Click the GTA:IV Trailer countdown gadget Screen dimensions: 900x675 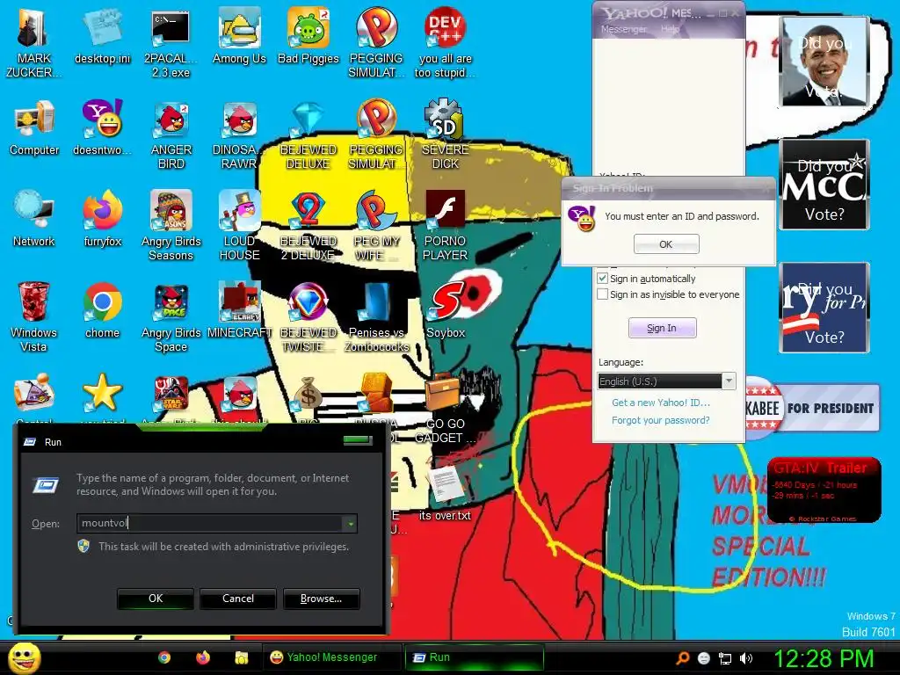tap(824, 490)
